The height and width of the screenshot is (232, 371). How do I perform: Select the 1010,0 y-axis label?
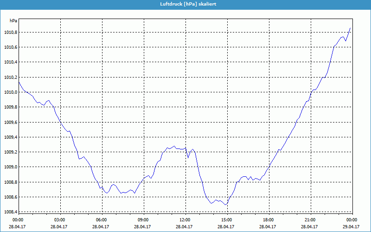click(x=11, y=92)
